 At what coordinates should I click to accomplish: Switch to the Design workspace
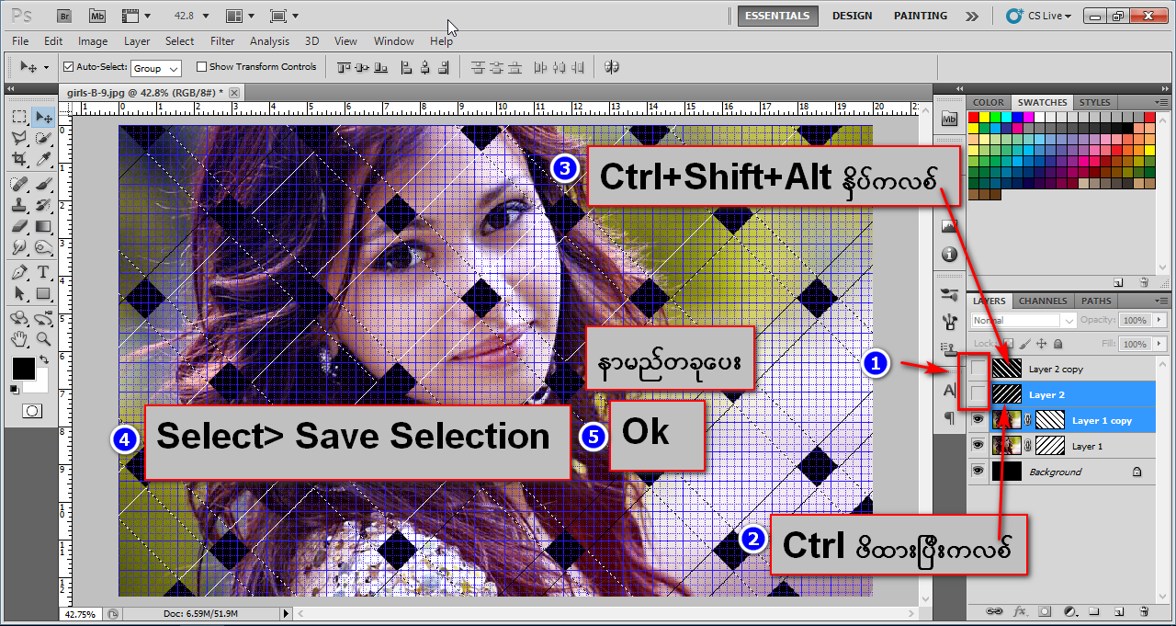coord(852,16)
